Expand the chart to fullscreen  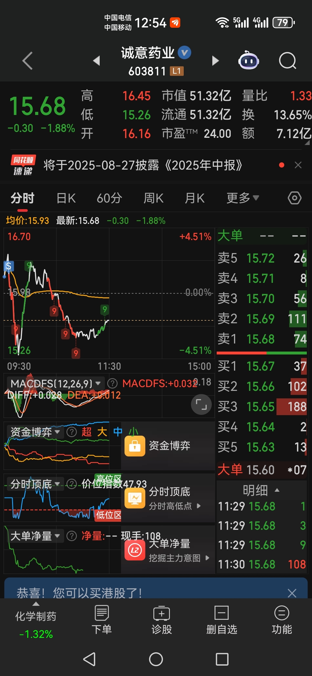coord(201,404)
